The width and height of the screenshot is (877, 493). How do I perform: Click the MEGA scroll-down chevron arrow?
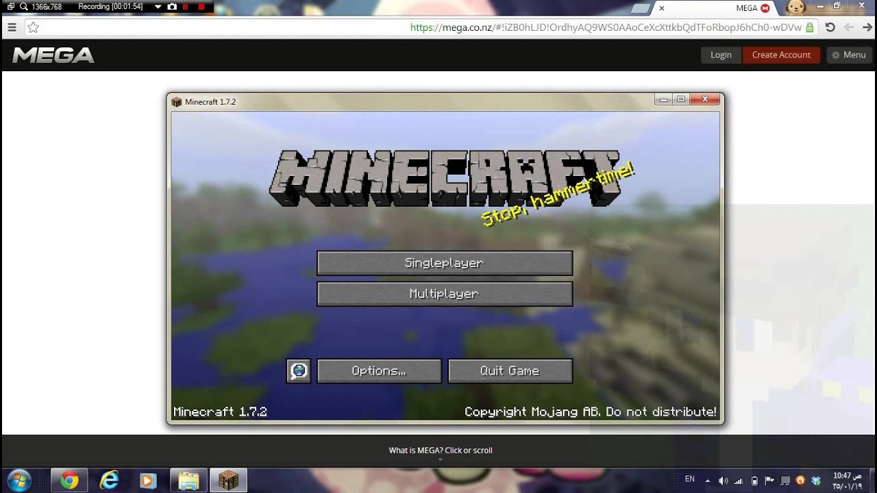(441, 460)
